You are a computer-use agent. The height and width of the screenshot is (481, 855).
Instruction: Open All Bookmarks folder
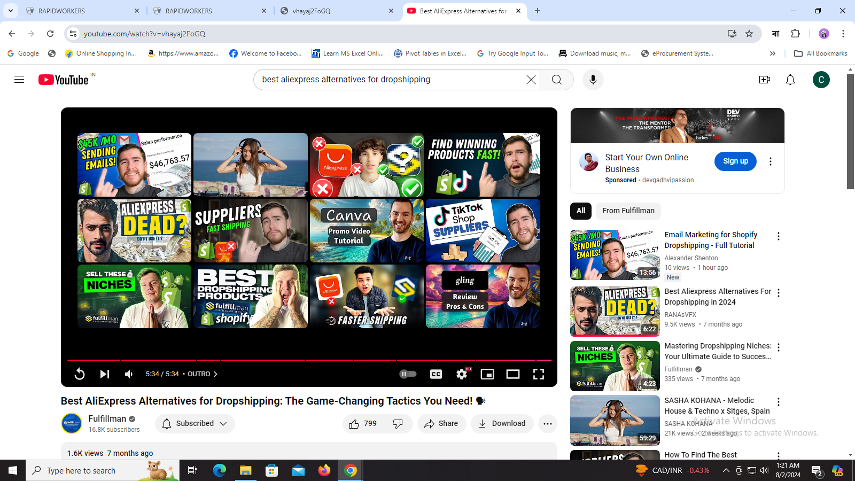click(x=821, y=53)
